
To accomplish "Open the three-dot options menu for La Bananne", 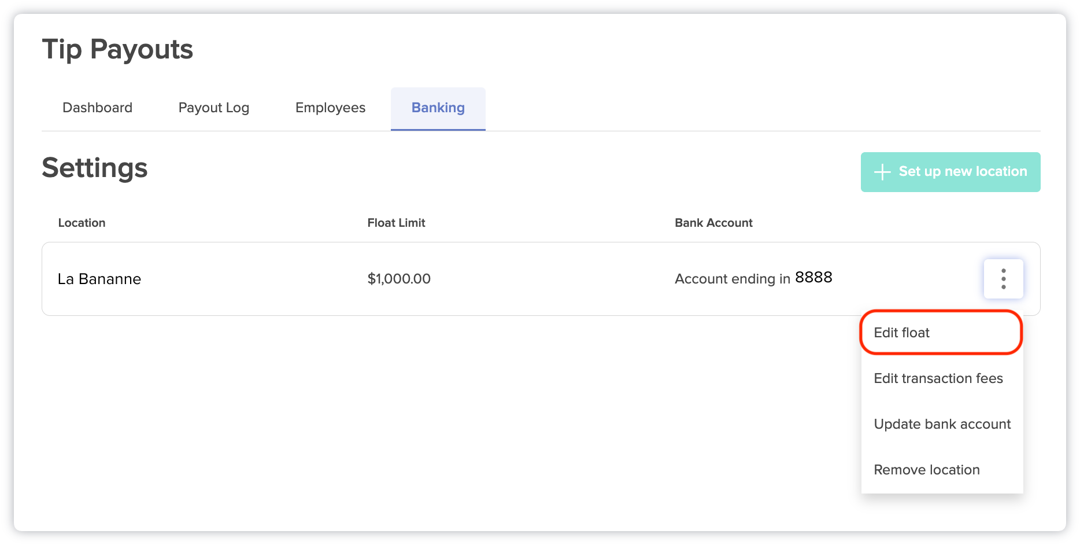I will point(1003,278).
